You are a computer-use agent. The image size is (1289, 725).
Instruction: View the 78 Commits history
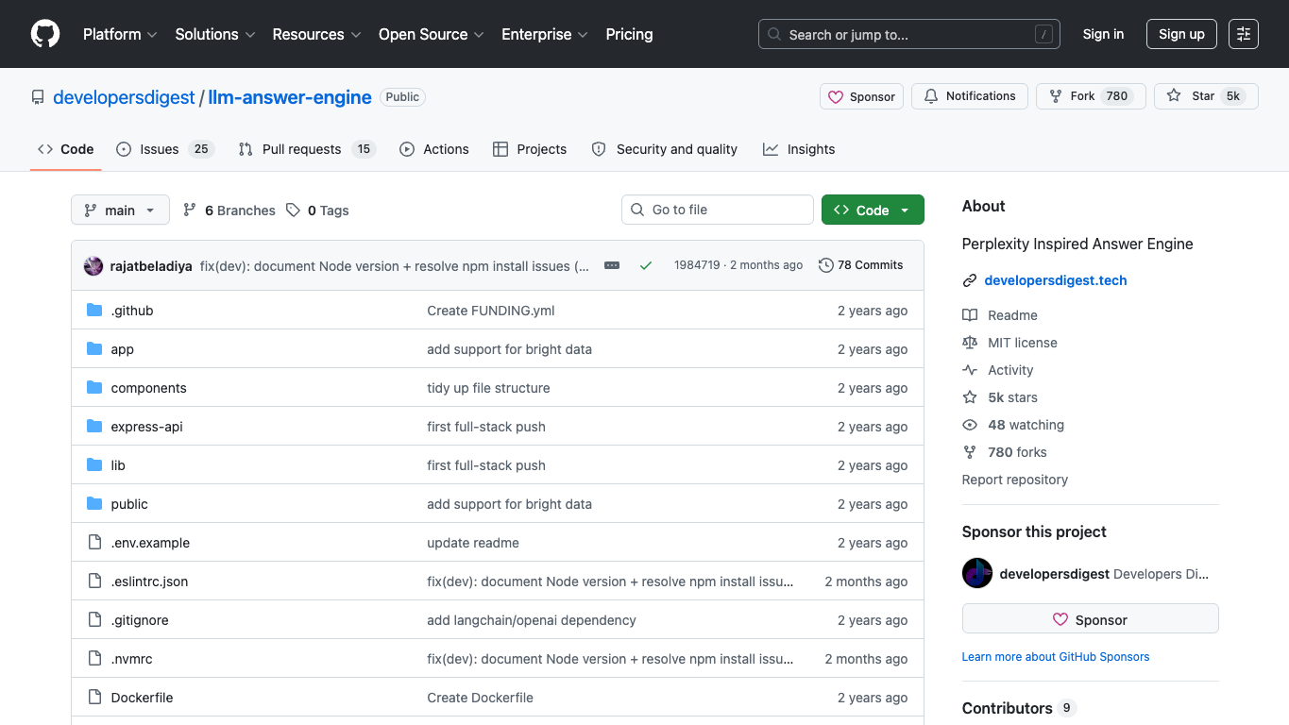coord(861,265)
